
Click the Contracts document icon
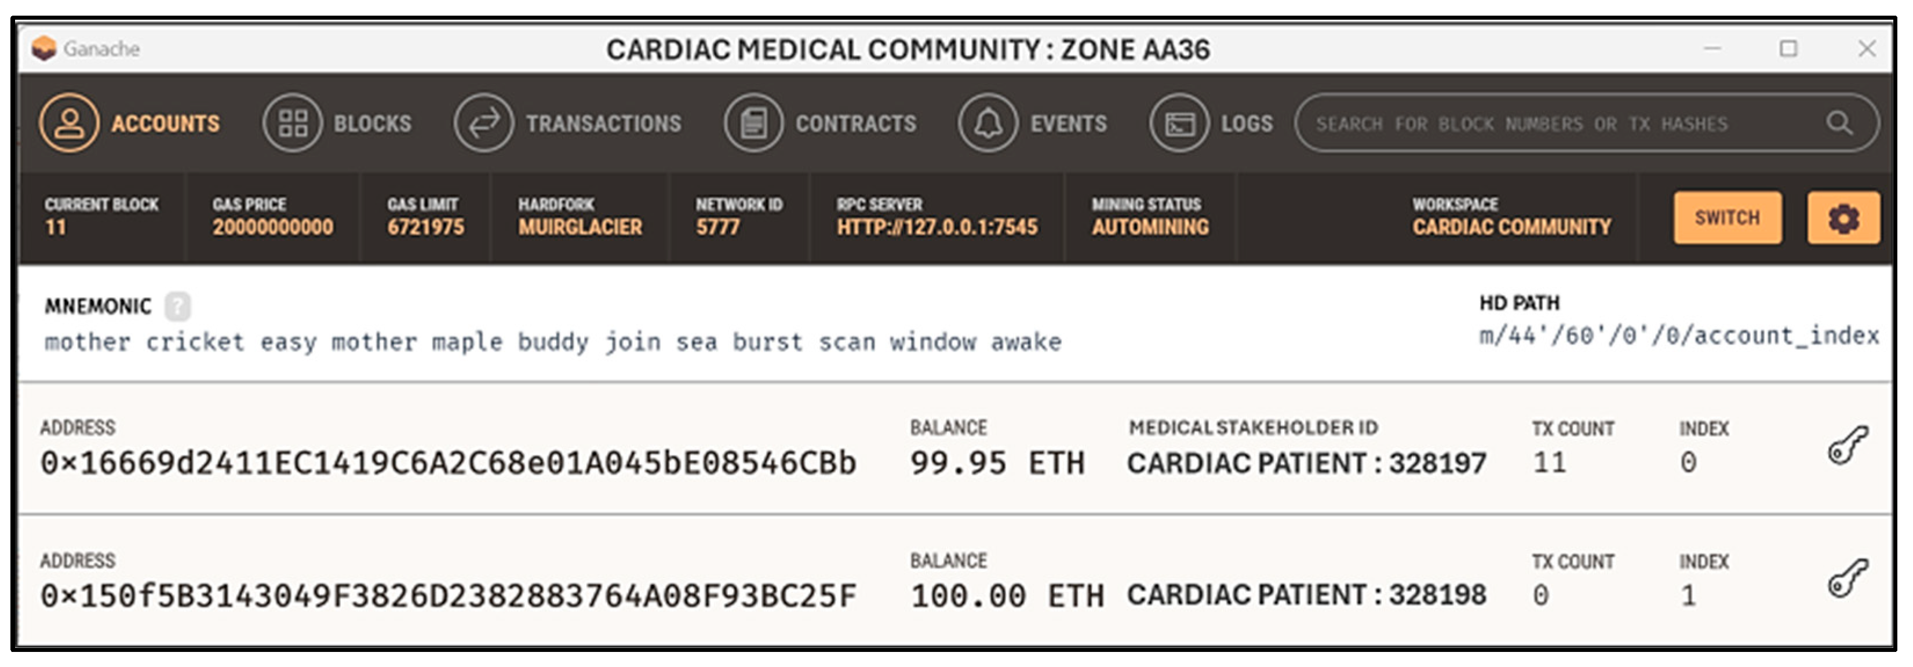754,122
